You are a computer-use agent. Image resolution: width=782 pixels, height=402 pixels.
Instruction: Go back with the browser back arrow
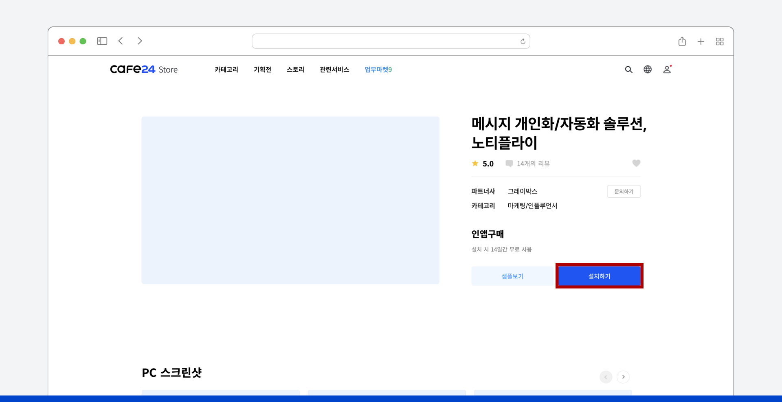pyautogui.click(x=121, y=41)
